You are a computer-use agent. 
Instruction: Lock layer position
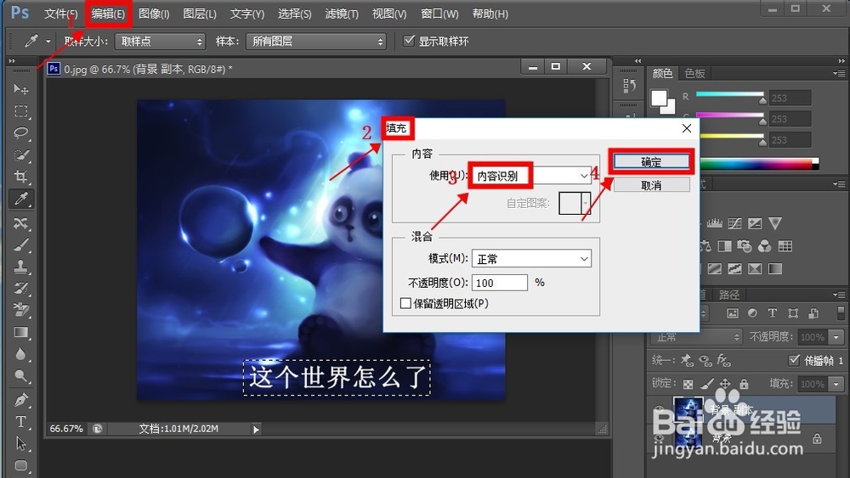point(725,384)
